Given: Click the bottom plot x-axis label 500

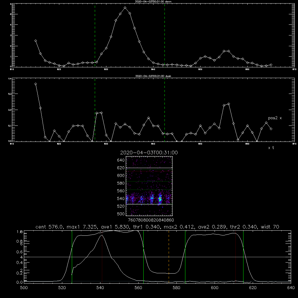Looking at the screenshot, I should [24, 288].
